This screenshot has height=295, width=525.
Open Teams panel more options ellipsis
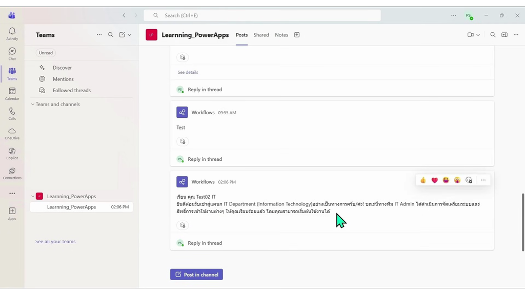pyautogui.click(x=99, y=35)
